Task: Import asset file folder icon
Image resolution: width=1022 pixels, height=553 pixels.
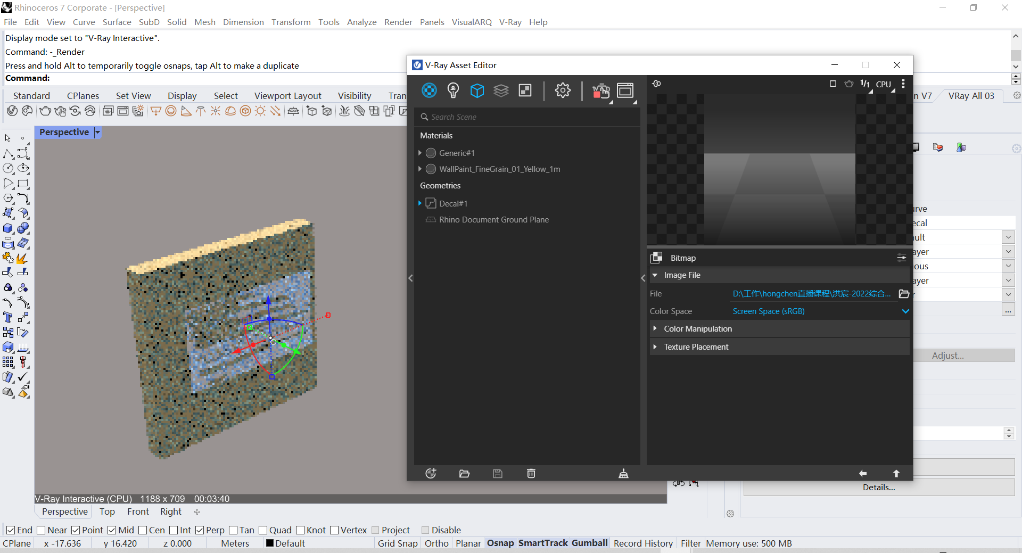Action: click(x=464, y=473)
